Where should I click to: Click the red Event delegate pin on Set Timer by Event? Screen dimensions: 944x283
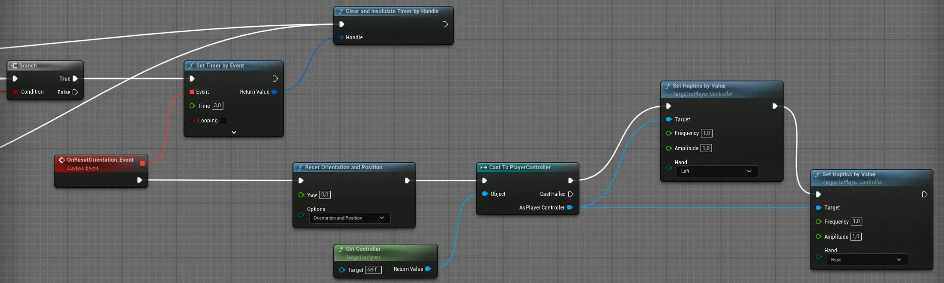[192, 92]
